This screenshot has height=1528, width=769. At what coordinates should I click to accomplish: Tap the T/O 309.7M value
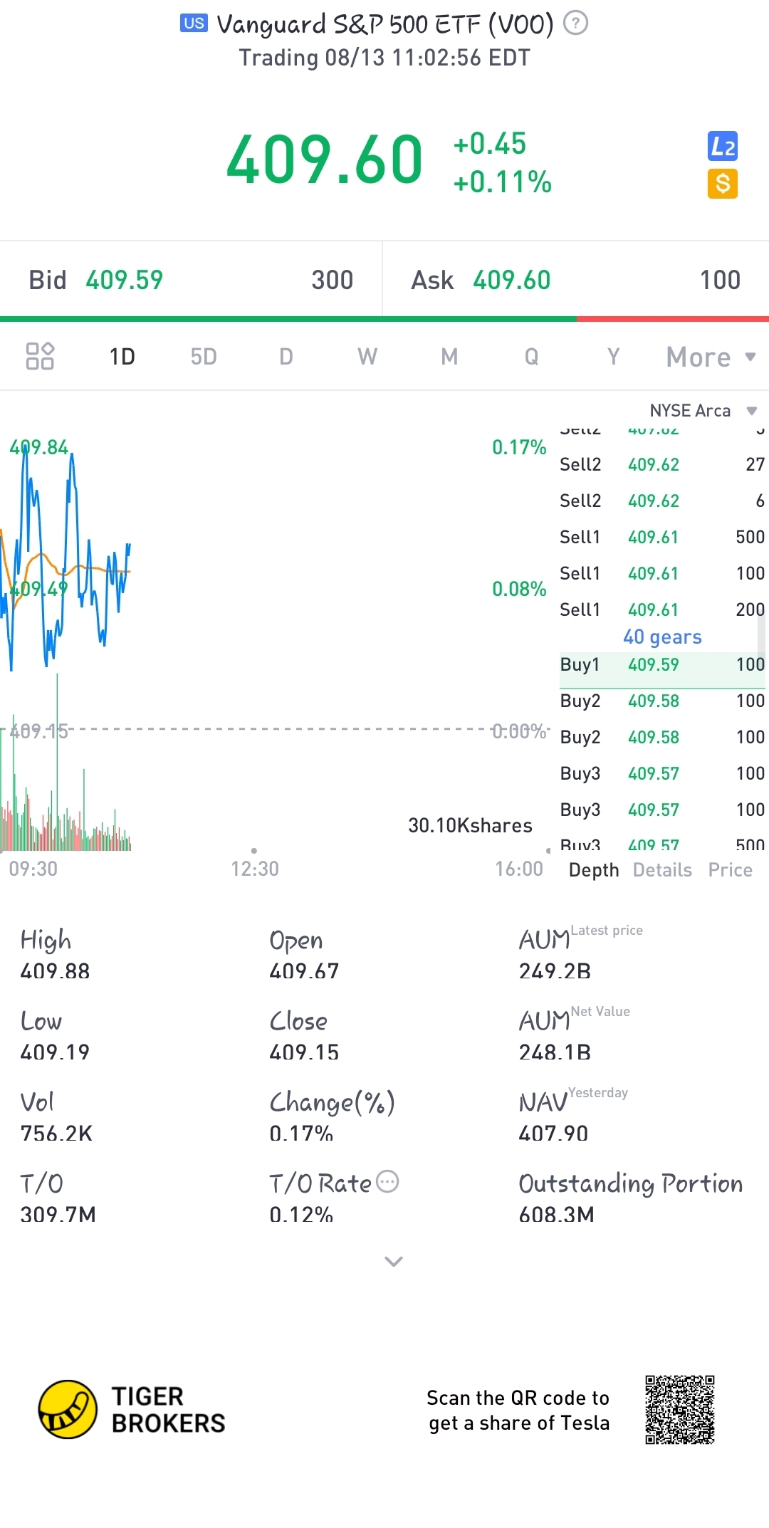point(58,1214)
